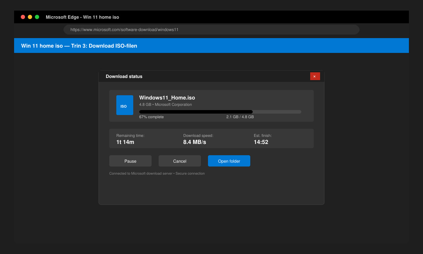This screenshot has width=423, height=254.
Task: Open folder containing the downloaded file
Action: coord(229,161)
